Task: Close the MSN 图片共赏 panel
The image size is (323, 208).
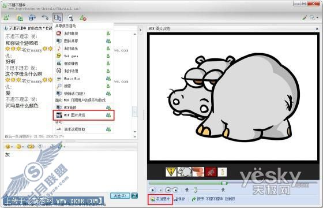Action: coord(317,29)
